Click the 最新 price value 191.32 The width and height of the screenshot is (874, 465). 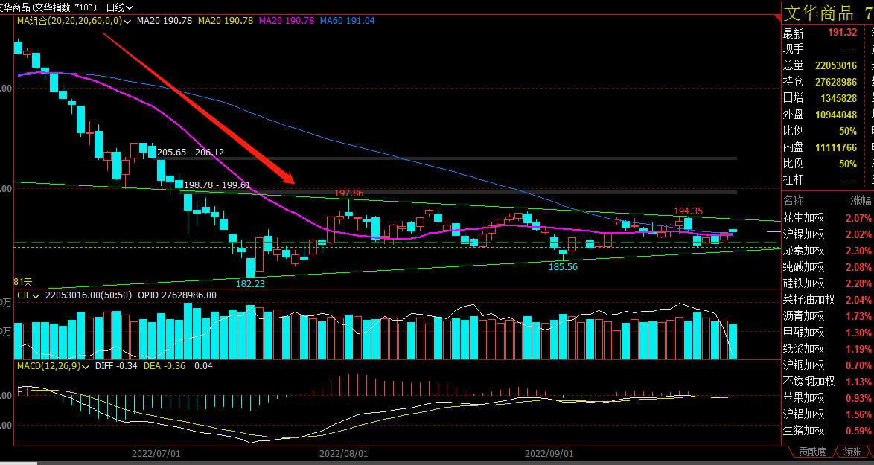coord(842,32)
